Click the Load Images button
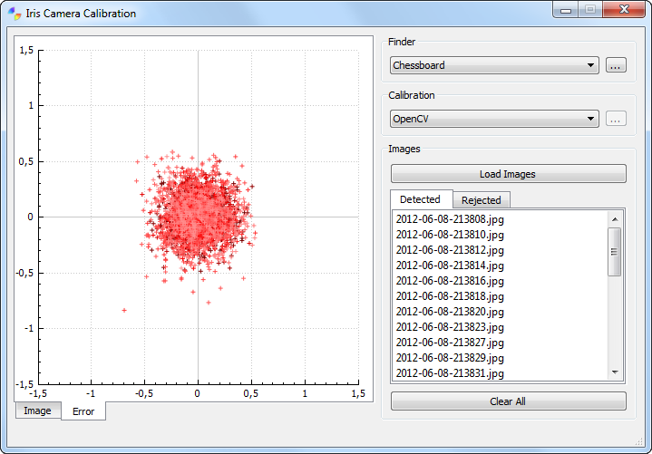This screenshot has width=652, height=454. coord(508,174)
